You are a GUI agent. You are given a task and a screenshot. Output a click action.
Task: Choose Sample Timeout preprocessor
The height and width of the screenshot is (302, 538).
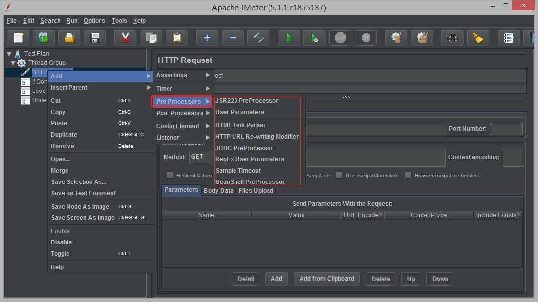point(238,171)
